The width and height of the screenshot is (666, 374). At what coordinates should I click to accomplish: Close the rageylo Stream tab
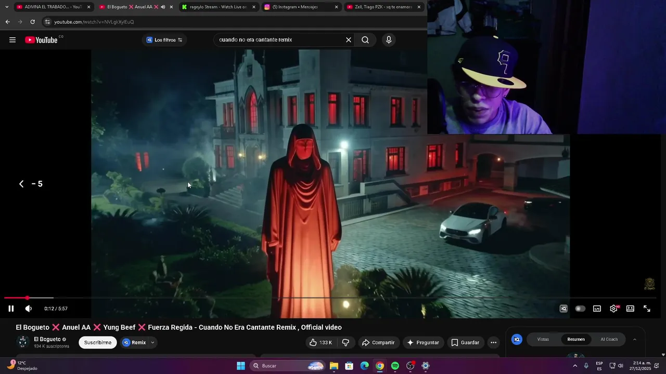254,7
